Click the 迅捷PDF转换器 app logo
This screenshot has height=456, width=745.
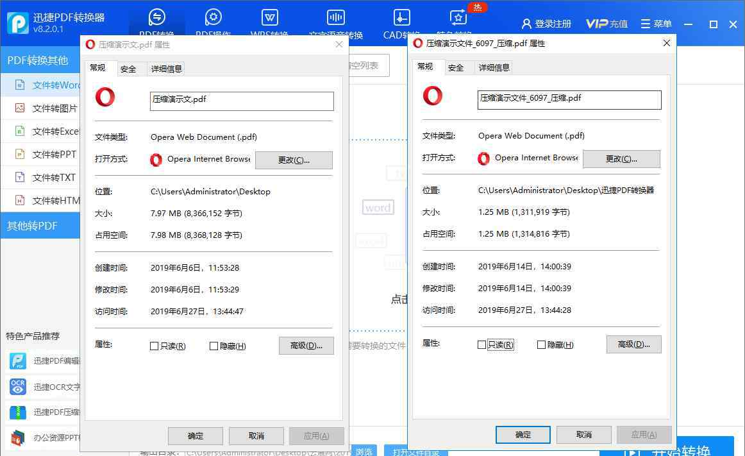17,22
